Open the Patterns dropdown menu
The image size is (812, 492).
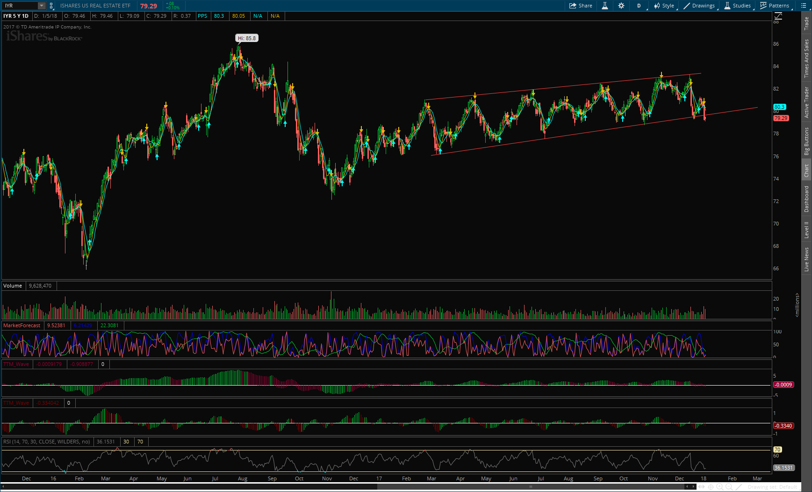776,6
